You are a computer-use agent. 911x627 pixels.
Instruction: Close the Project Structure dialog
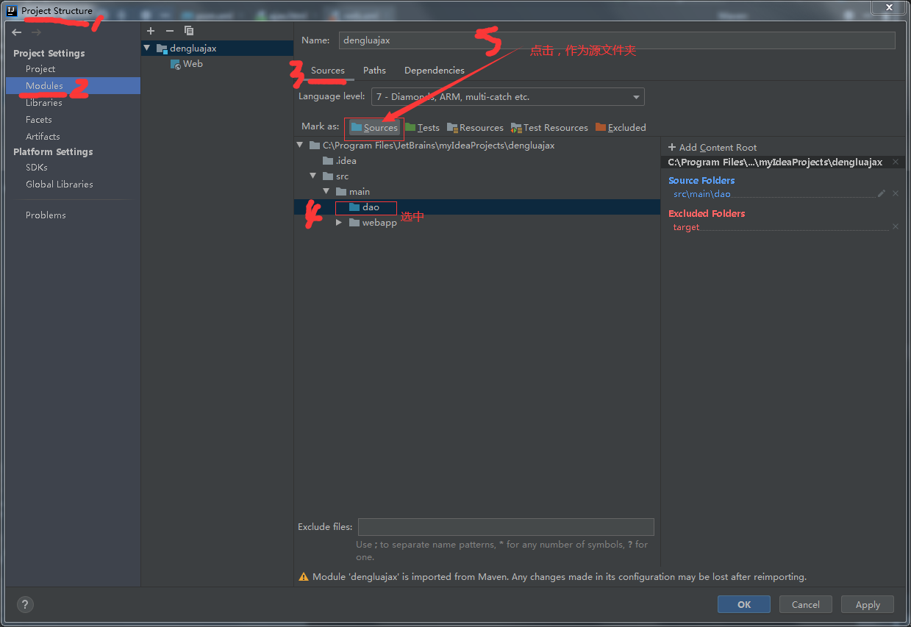pyautogui.click(x=889, y=7)
